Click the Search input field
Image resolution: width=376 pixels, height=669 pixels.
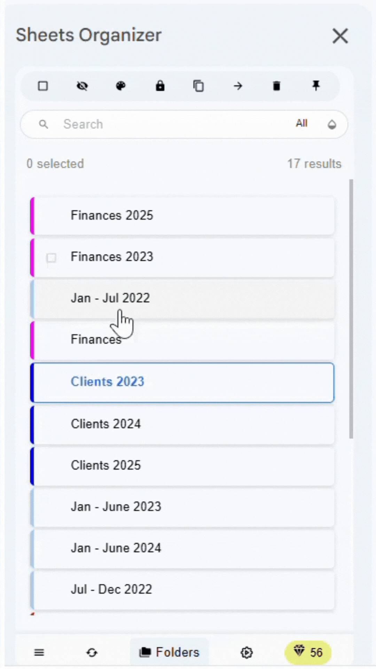(167, 124)
